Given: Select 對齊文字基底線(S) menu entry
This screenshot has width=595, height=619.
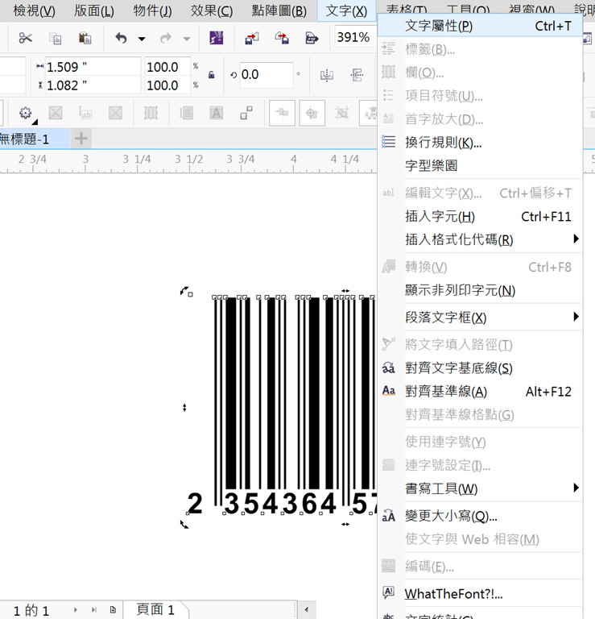Looking at the screenshot, I should click(480, 368).
